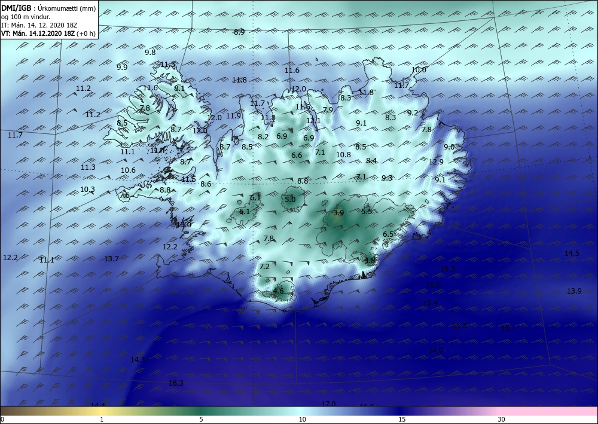The image size is (598, 424).
Task: Click the map value 9.2
Action: (413, 113)
